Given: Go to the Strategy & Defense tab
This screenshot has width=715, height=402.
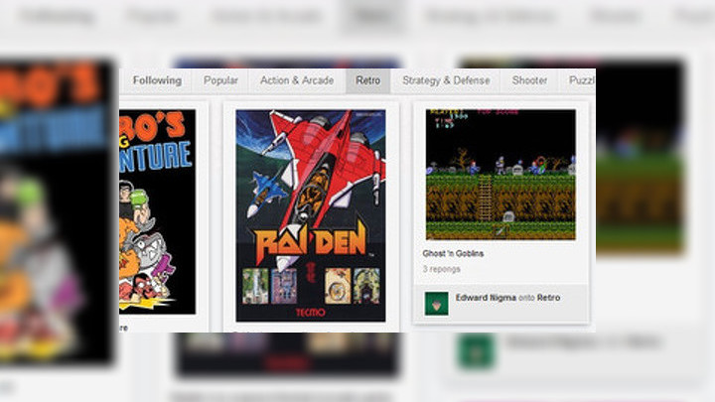Looking at the screenshot, I should tap(446, 80).
